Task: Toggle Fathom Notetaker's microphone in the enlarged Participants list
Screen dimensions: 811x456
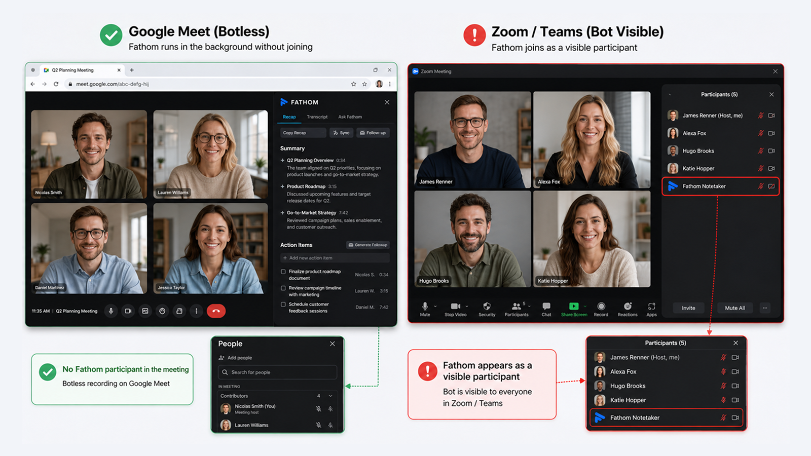Action: tap(723, 418)
